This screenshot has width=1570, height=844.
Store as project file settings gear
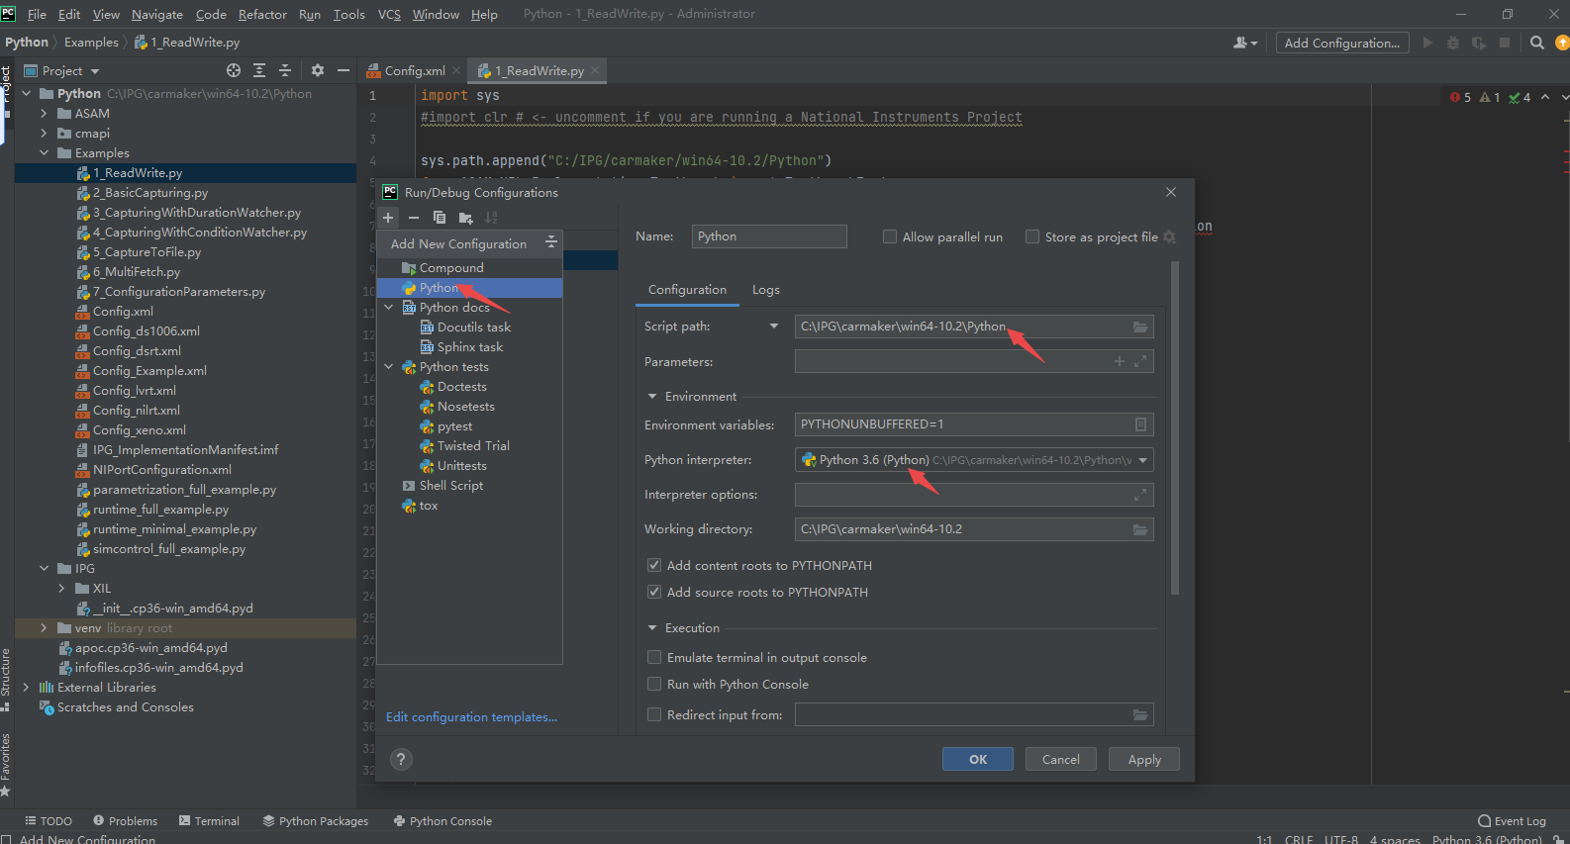(x=1169, y=237)
